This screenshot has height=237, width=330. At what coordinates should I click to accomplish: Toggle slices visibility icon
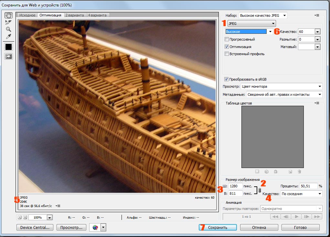pyautogui.click(x=8, y=56)
